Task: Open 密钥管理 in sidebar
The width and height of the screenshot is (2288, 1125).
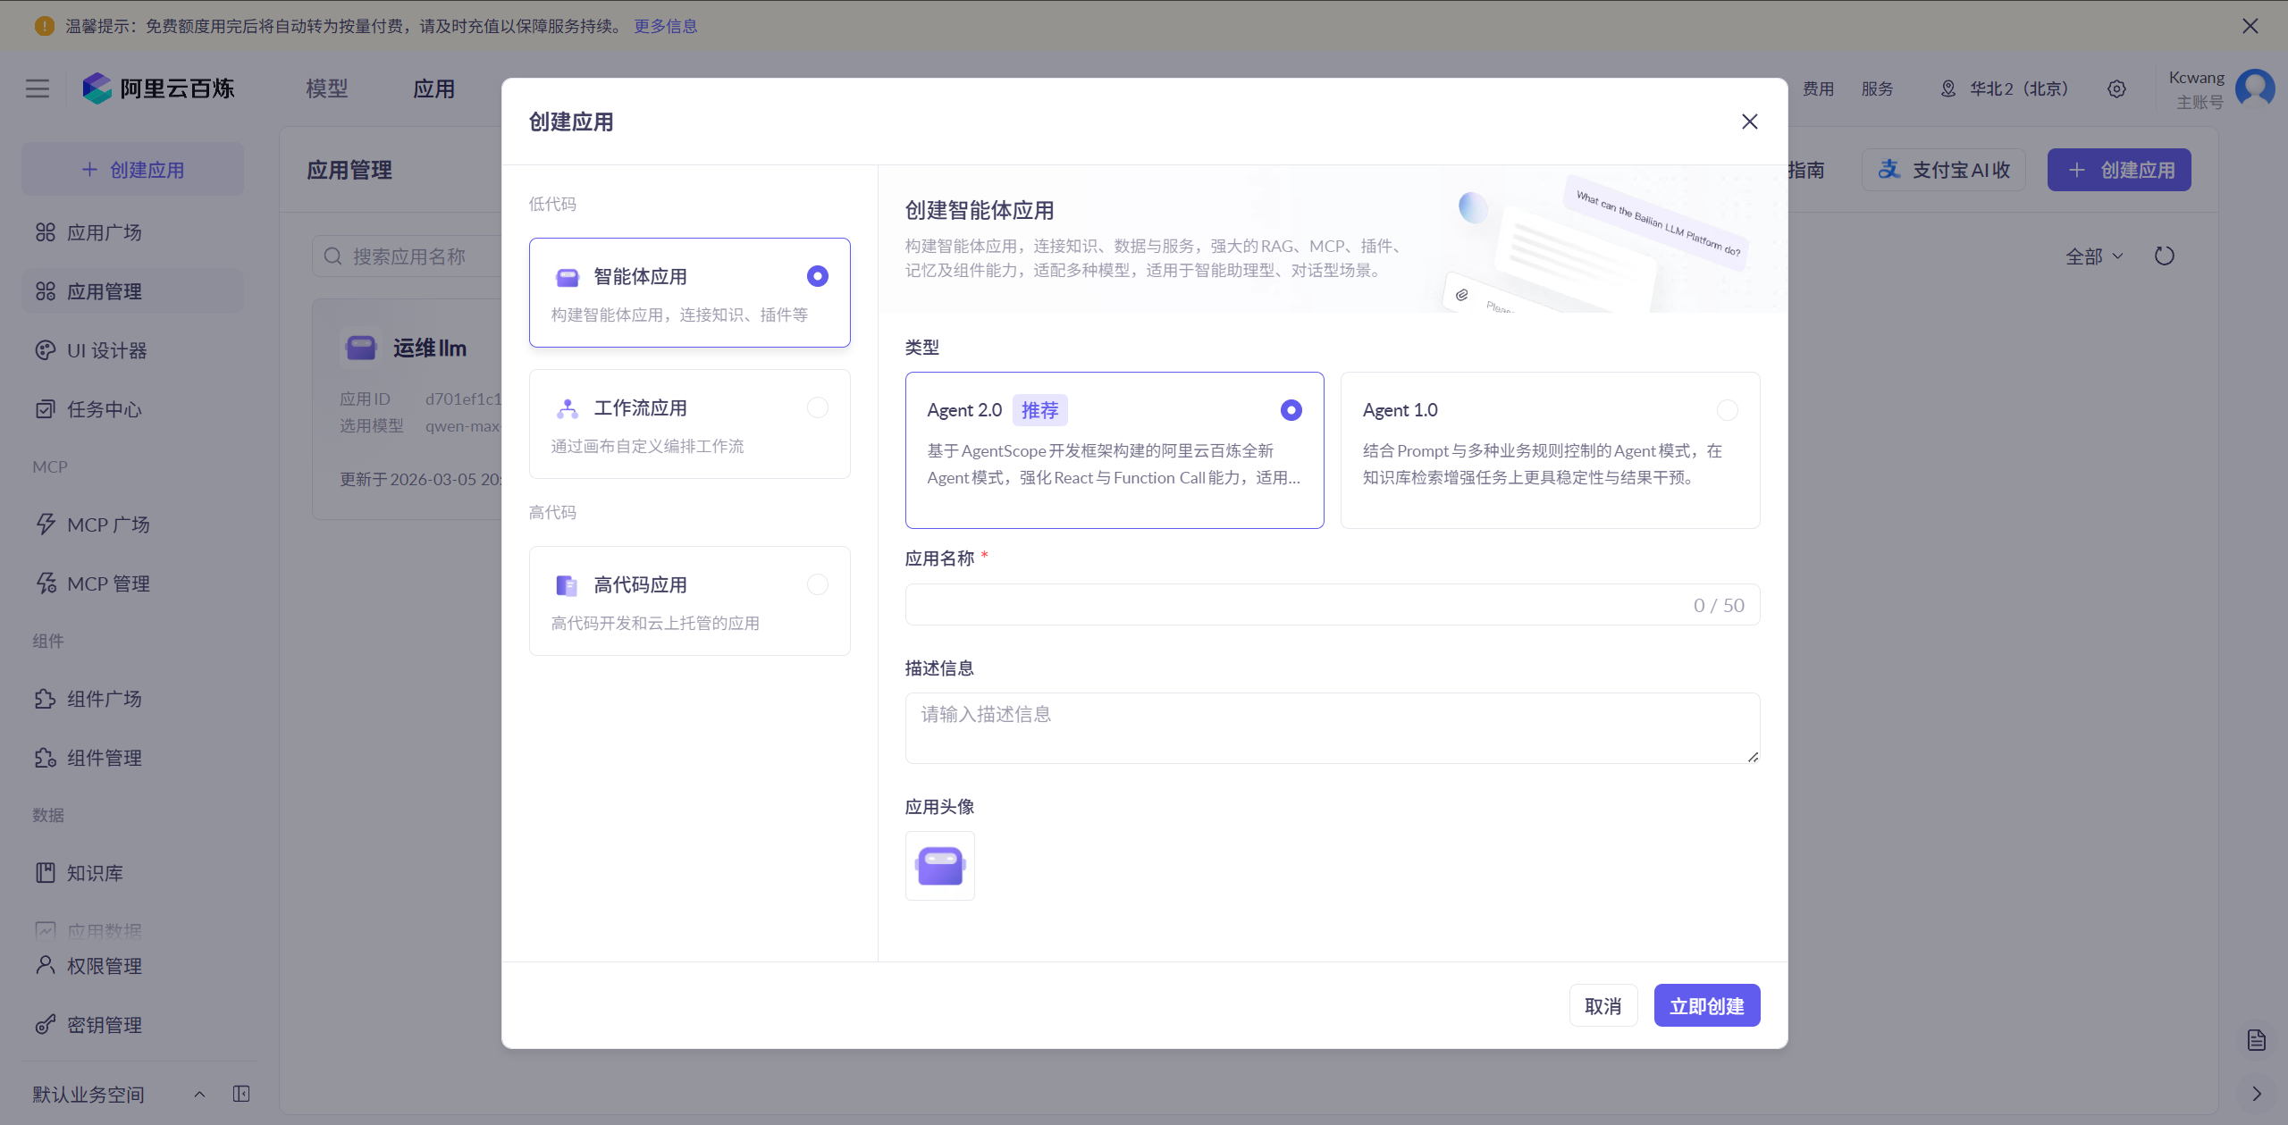Action: click(132, 1025)
